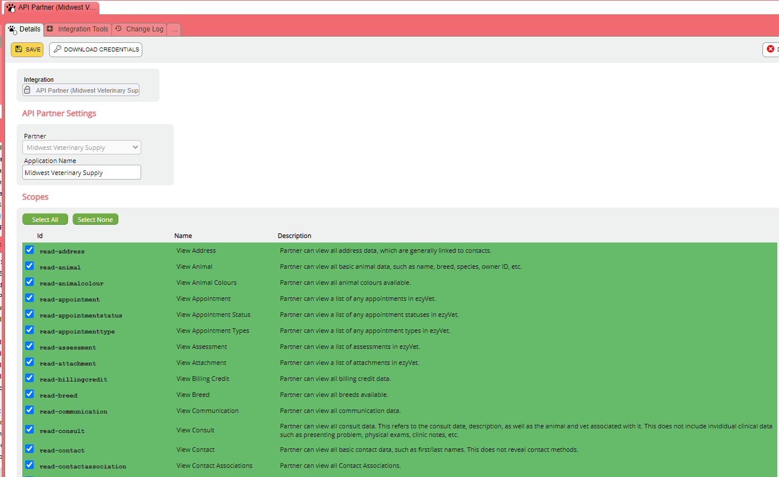Click 'Partner can view all billing credit data.' description

[335, 379]
